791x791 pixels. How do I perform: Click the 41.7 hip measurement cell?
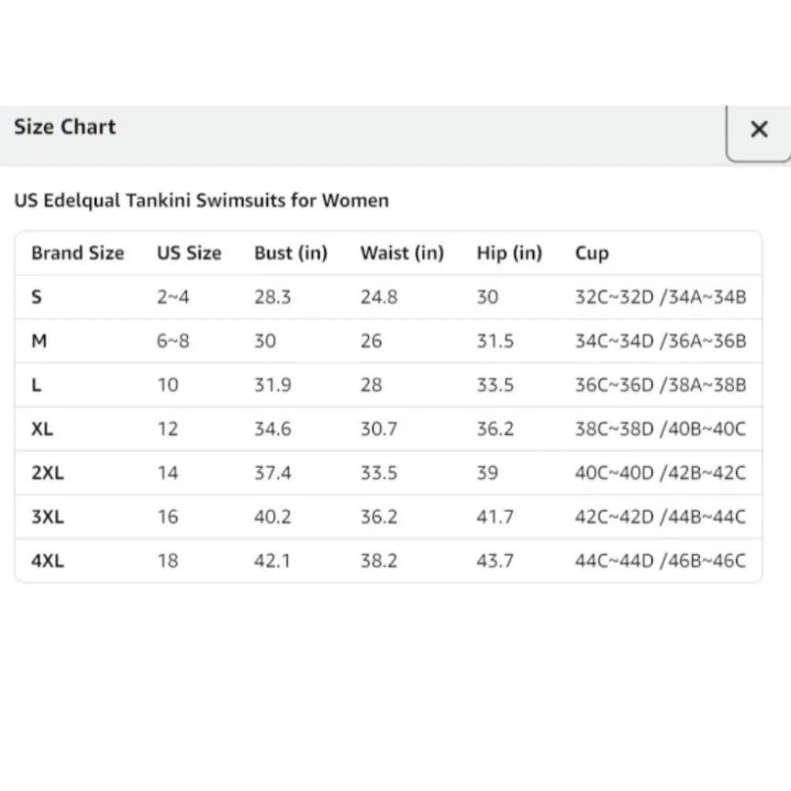[x=494, y=518]
